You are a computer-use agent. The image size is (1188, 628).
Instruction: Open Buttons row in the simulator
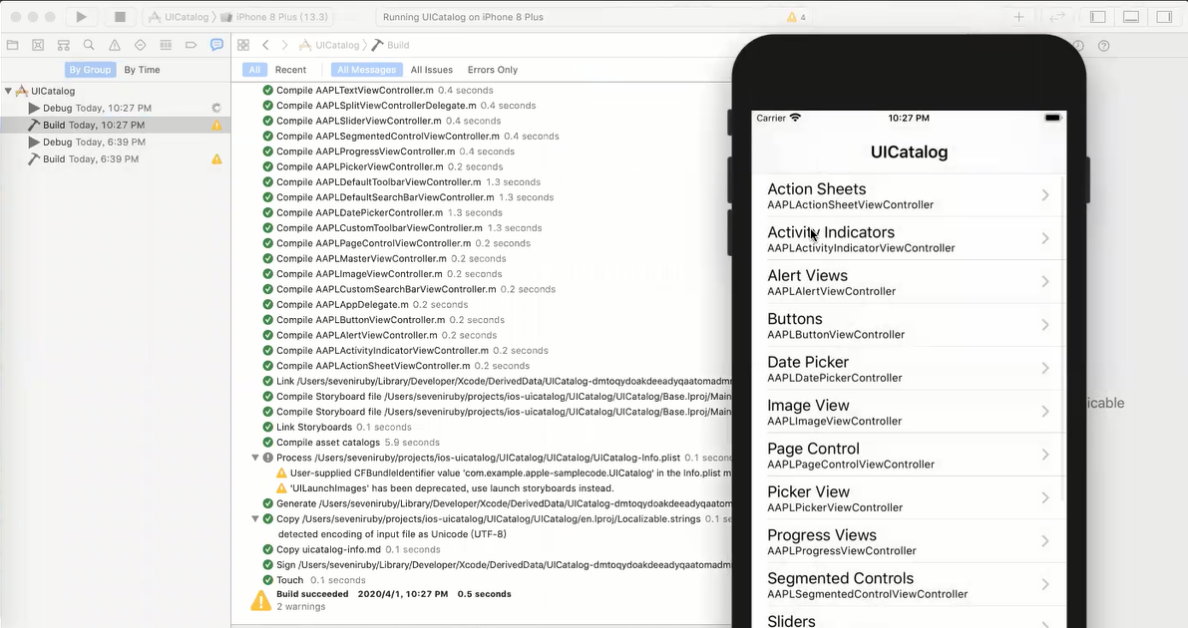909,325
